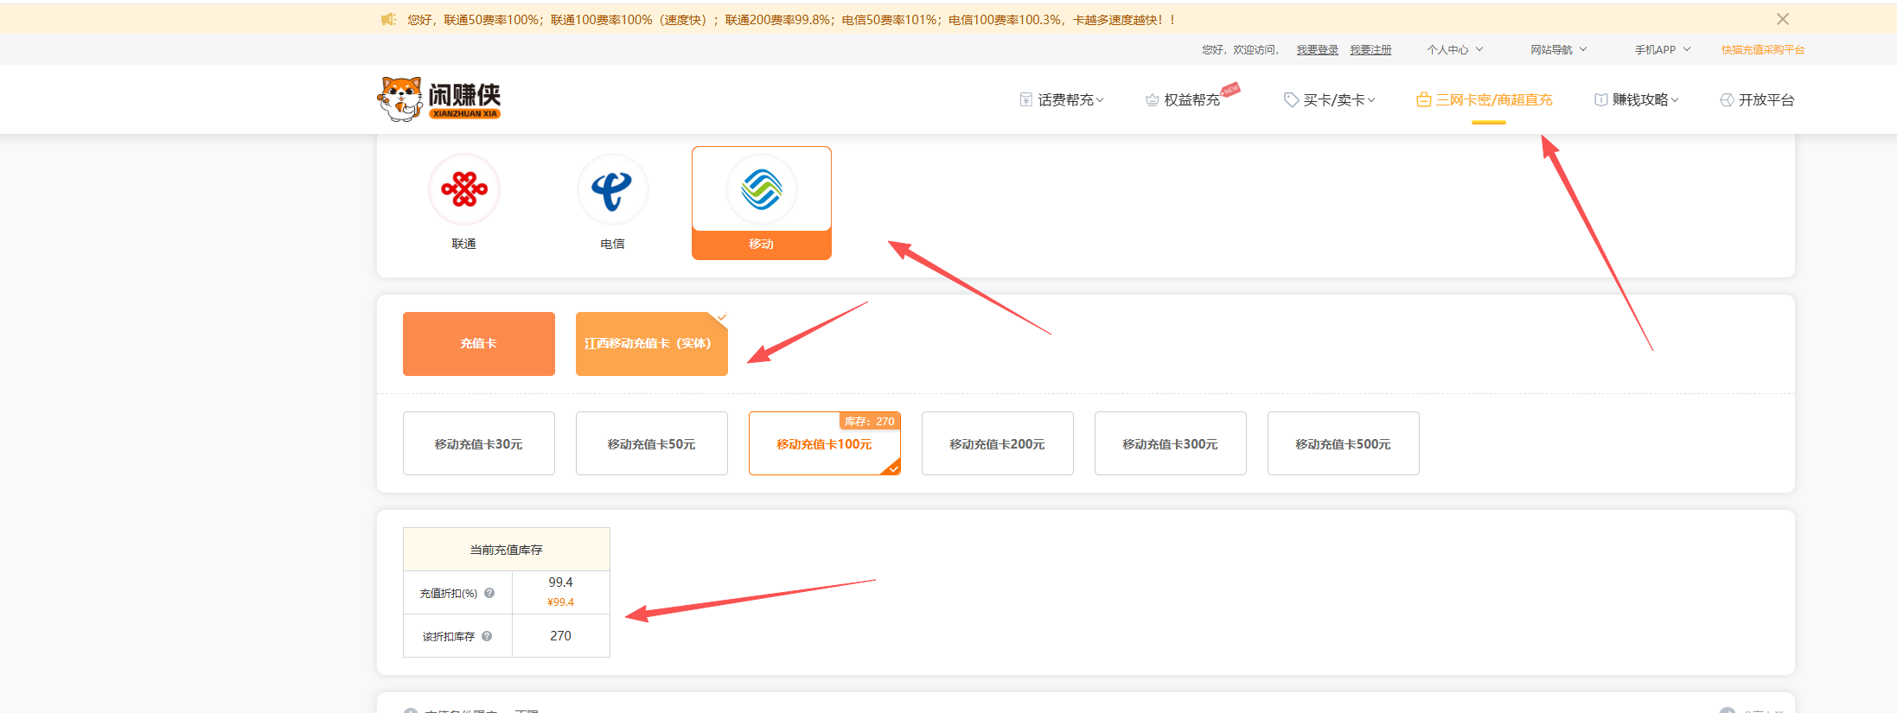Click the announcement text about 联通50费率

tap(791, 20)
